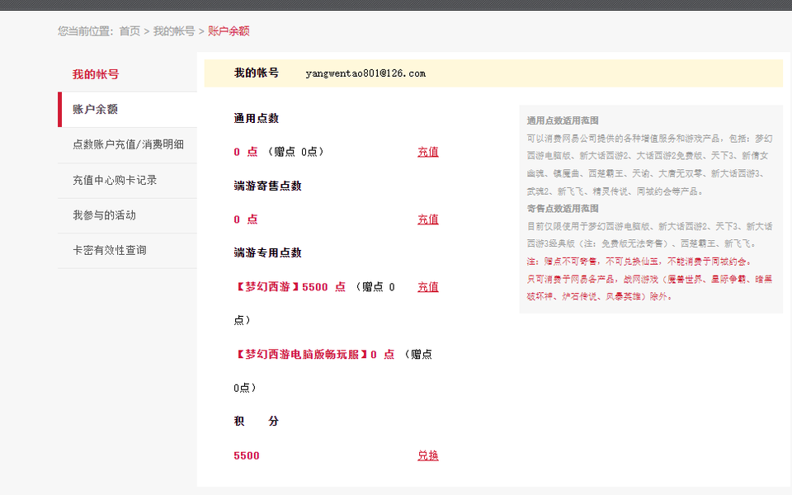
Task: Click the red 注：赠点不可寄售 notice
Action: (639, 262)
